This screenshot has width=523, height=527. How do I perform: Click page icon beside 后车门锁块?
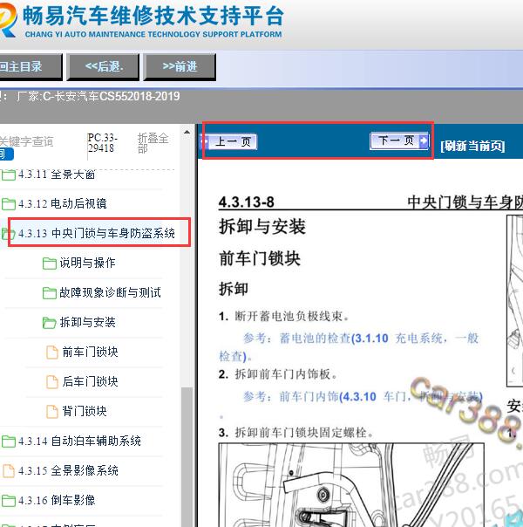tap(52, 382)
